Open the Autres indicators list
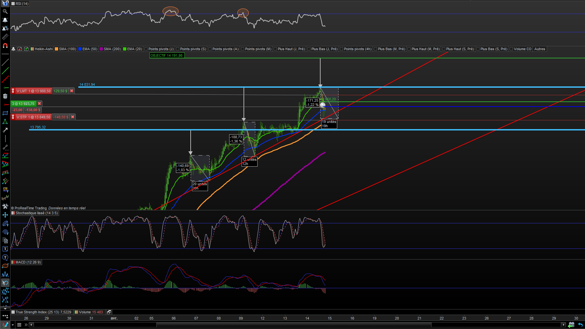Image resolution: width=585 pixels, height=329 pixels. point(540,49)
